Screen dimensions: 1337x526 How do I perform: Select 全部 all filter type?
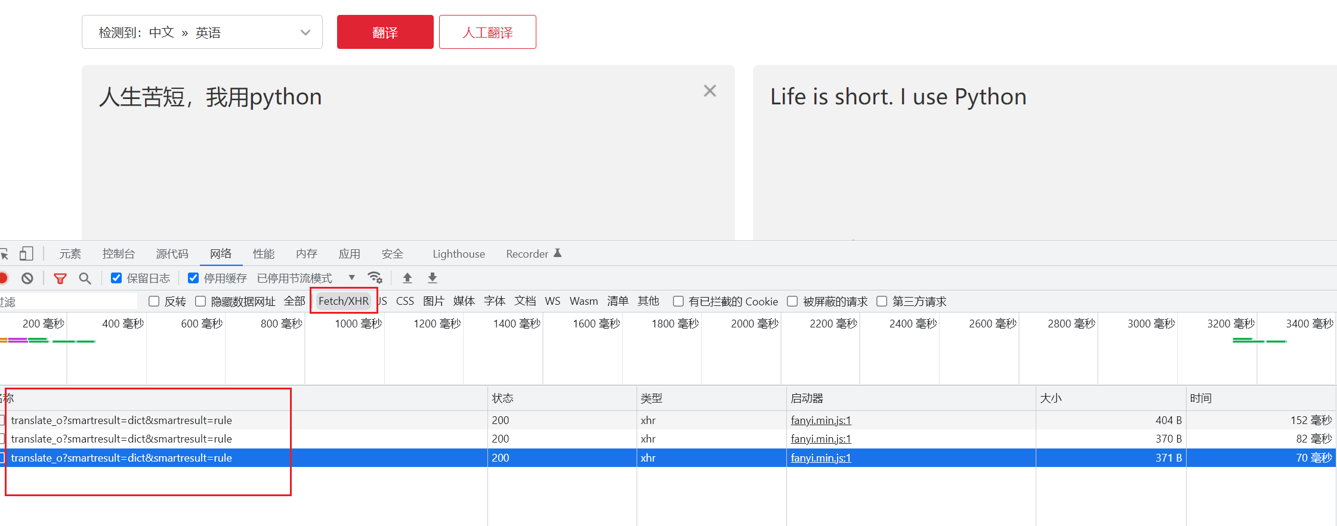[x=295, y=301]
